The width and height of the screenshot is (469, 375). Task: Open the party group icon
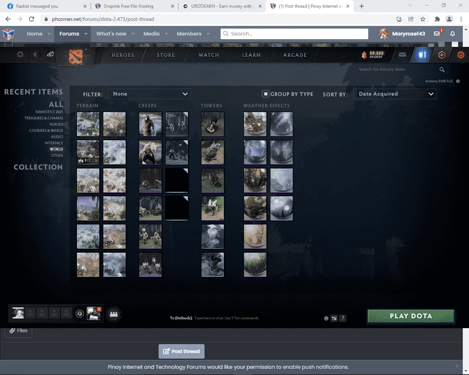[114, 314]
